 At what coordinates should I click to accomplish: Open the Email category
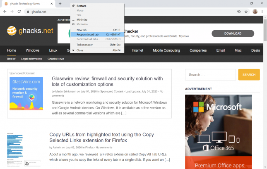pos(221,50)
